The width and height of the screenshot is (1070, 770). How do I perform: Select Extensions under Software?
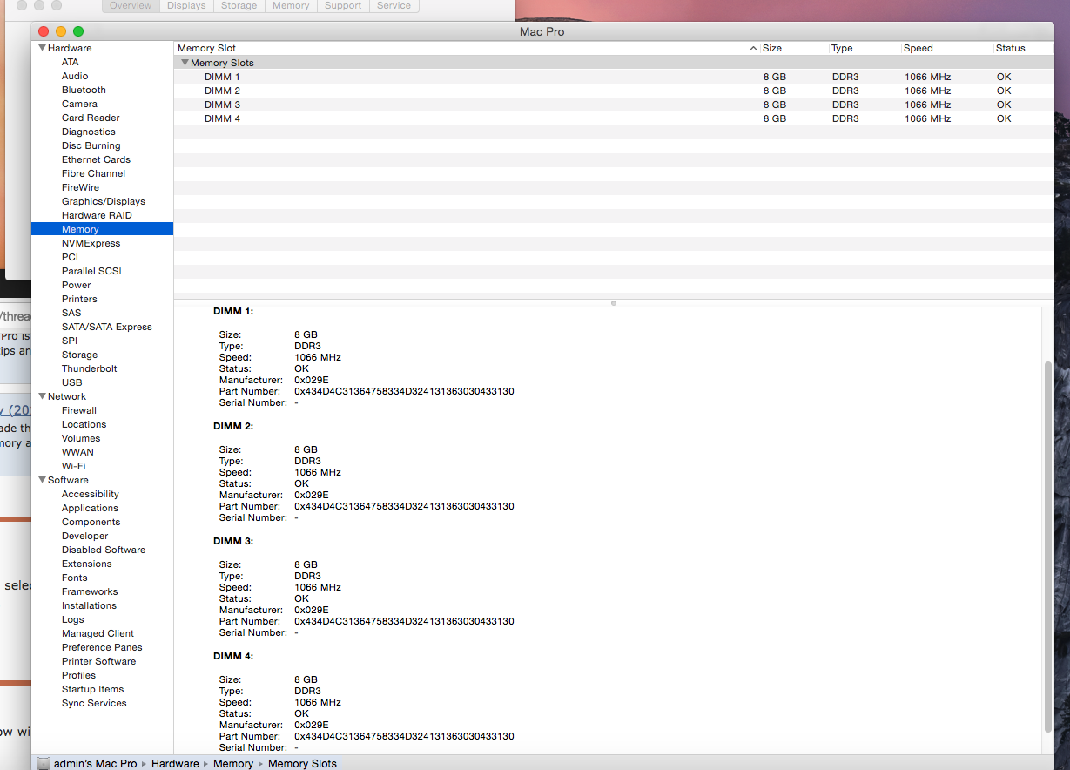click(86, 564)
